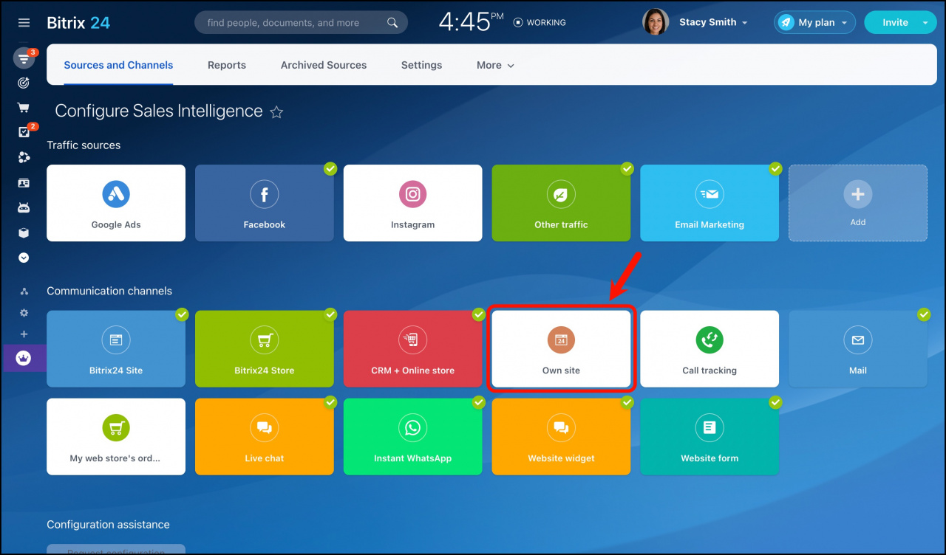946x555 pixels.
Task: Open the Instagram traffic source tile
Action: point(412,203)
